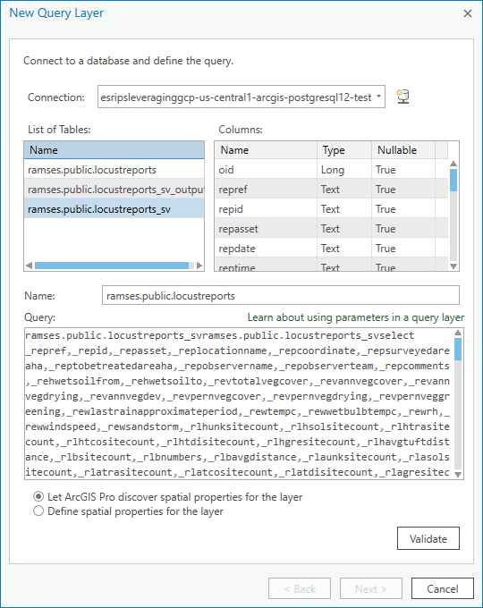483x608 pixels.
Task: Close the New Query Layer dialog
Action: pyautogui.click(x=468, y=13)
